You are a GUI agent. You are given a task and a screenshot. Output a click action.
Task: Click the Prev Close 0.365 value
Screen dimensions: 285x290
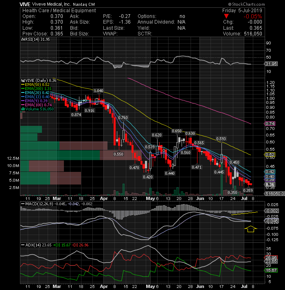[57, 34]
